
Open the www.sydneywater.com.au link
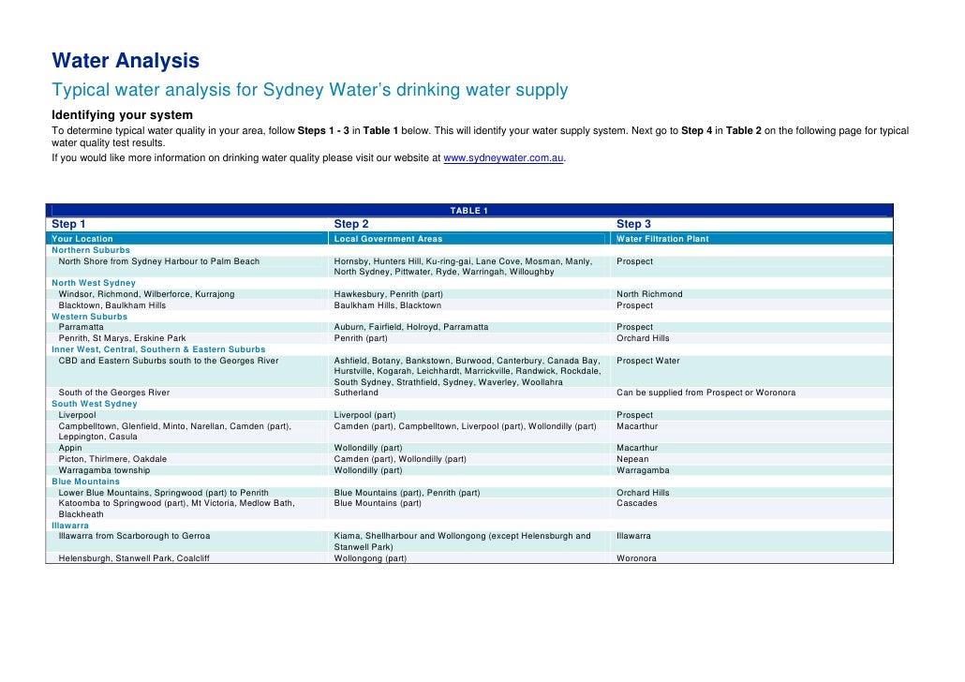pyautogui.click(x=503, y=158)
